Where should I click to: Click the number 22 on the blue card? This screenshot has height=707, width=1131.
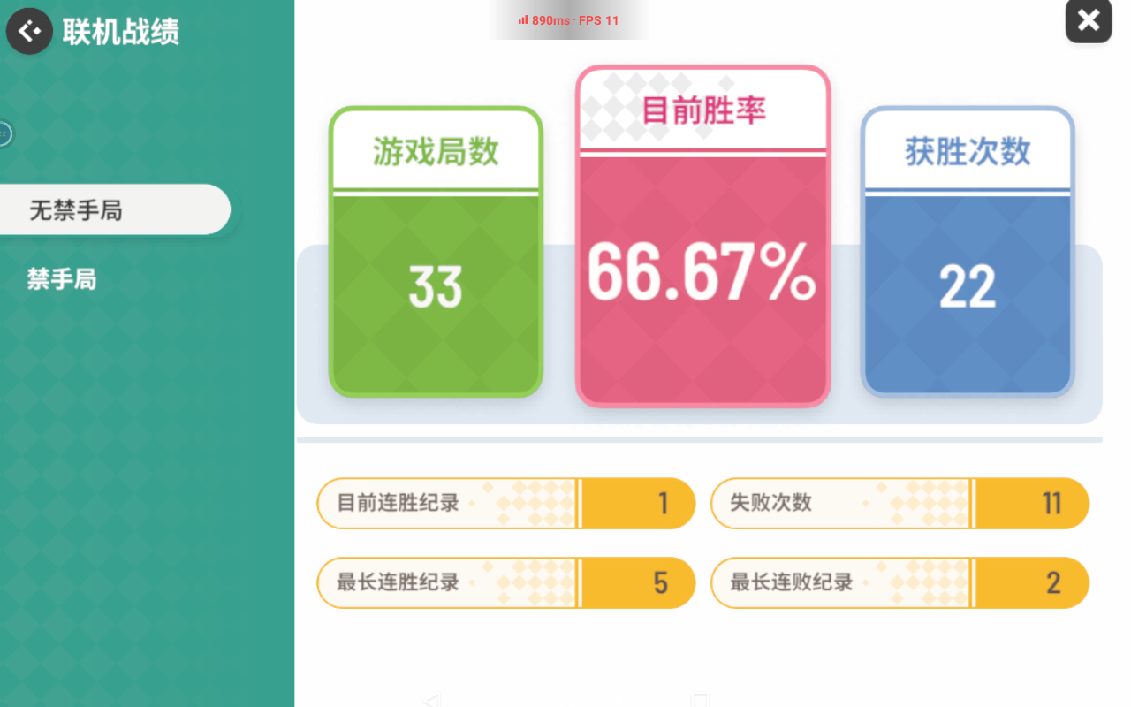click(968, 287)
